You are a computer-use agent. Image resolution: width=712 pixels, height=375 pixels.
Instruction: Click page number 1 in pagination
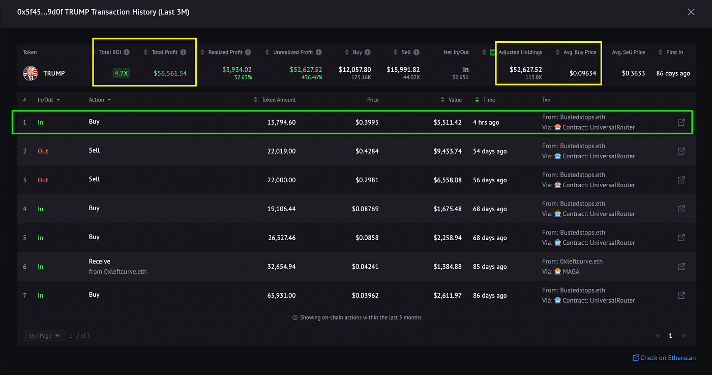[x=670, y=336]
